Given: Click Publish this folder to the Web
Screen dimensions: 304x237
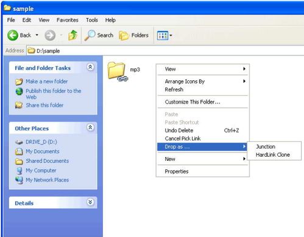Looking at the screenshot, I should [54, 94].
